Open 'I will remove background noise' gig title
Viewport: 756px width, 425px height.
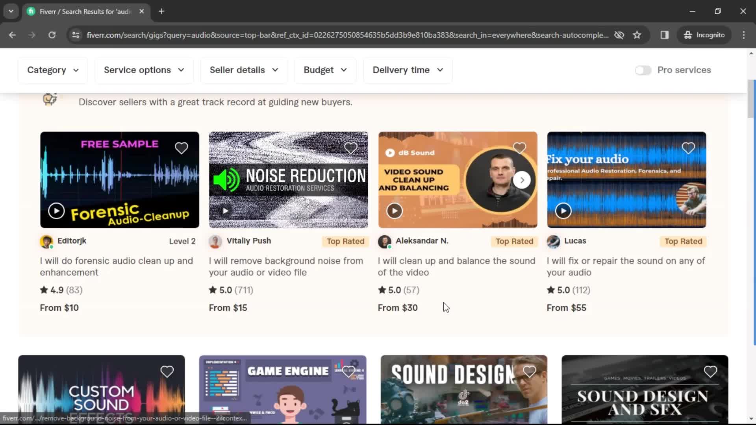click(286, 266)
